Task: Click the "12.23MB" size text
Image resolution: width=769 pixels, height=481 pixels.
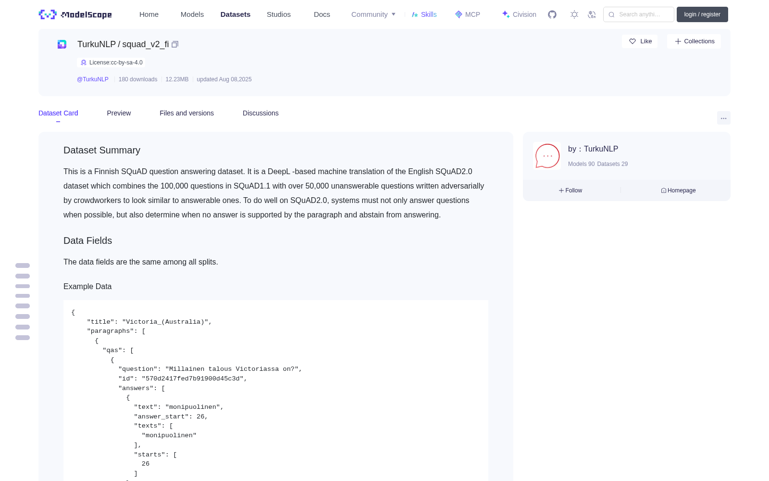Action: (x=177, y=79)
